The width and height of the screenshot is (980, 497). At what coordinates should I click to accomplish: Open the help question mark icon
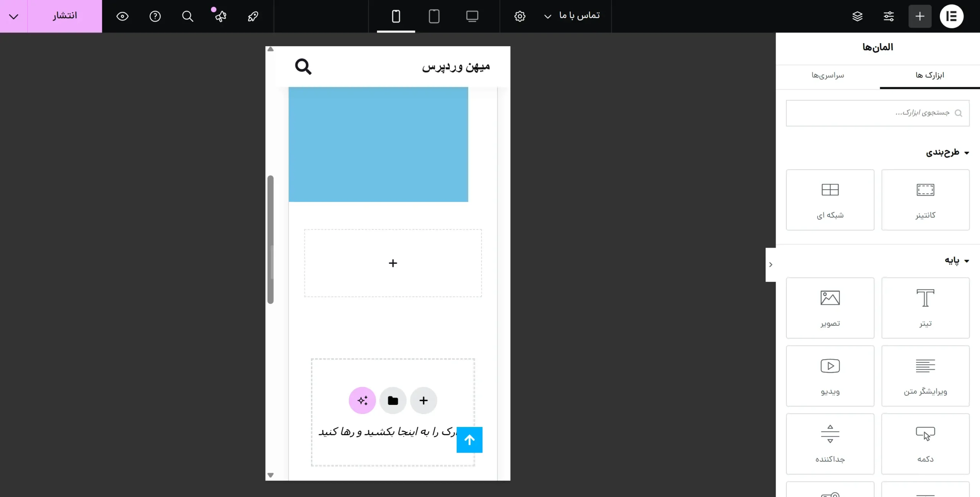point(155,16)
